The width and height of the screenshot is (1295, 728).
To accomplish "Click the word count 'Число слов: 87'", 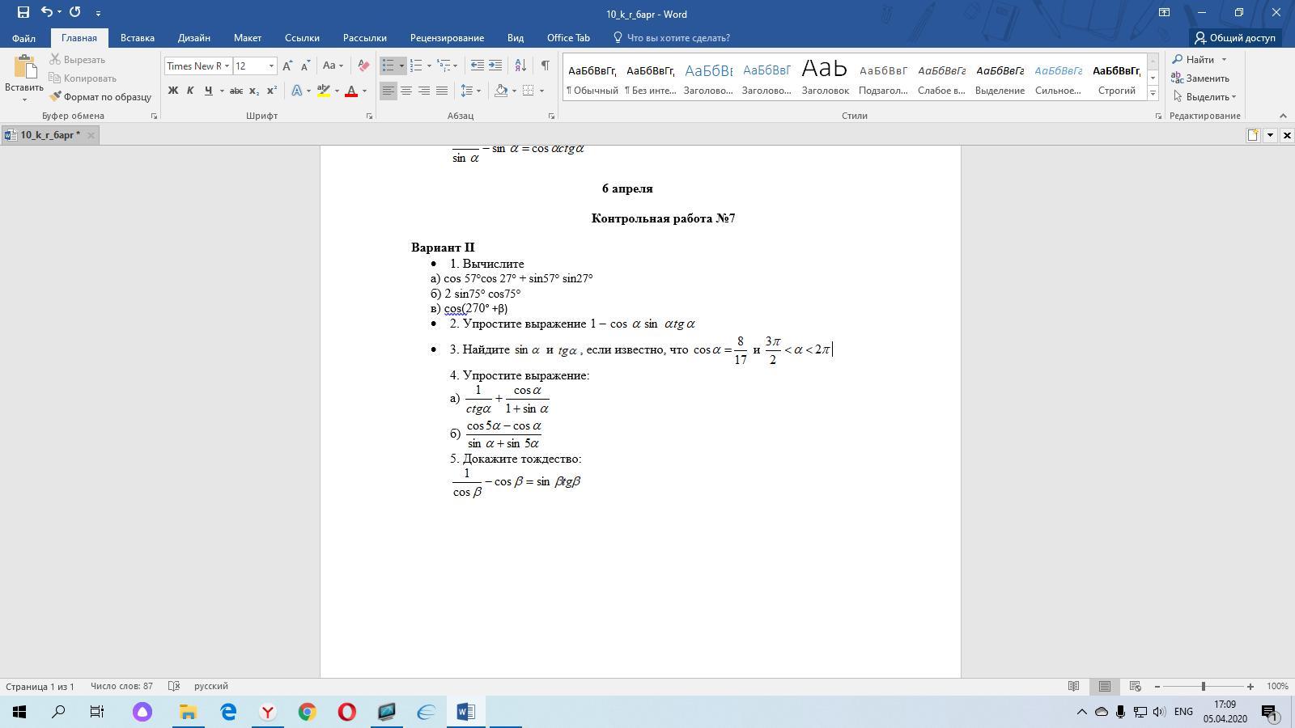I will (121, 686).
